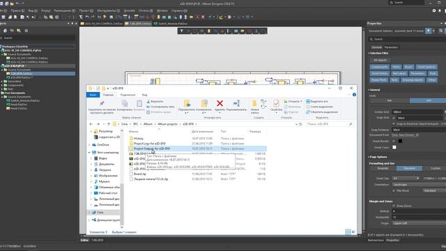Toggle Power Ports selection filter button
Screen dimensions: 446x251
(x=379, y=80)
